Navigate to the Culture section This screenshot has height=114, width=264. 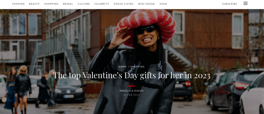coord(84,4)
